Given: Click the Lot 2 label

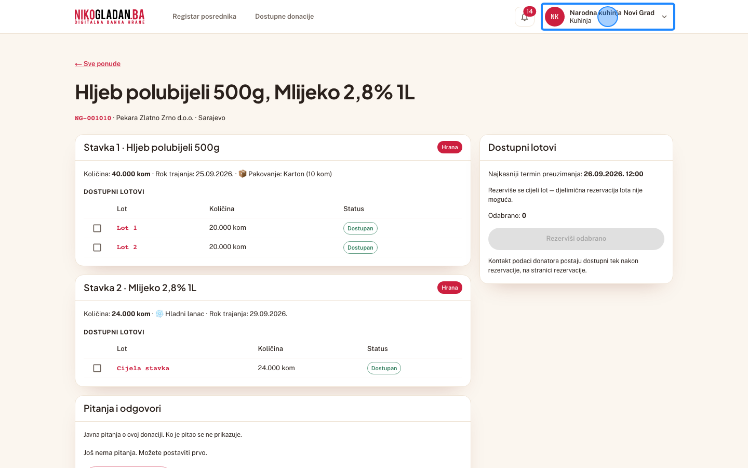Looking at the screenshot, I should click(127, 247).
